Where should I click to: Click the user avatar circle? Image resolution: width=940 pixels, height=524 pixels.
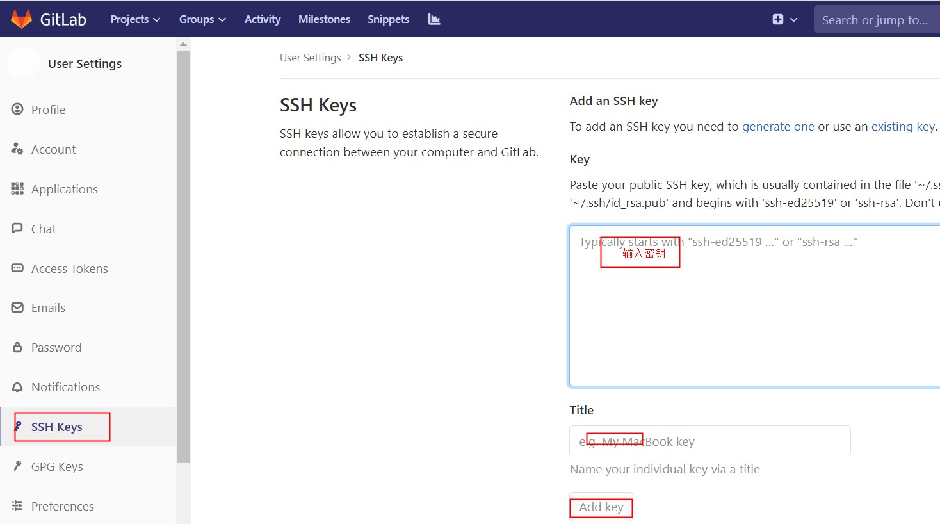23,63
